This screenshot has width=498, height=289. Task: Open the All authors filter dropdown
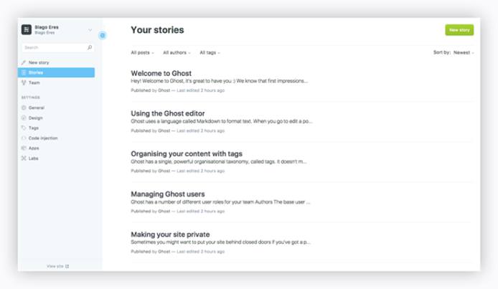point(177,52)
